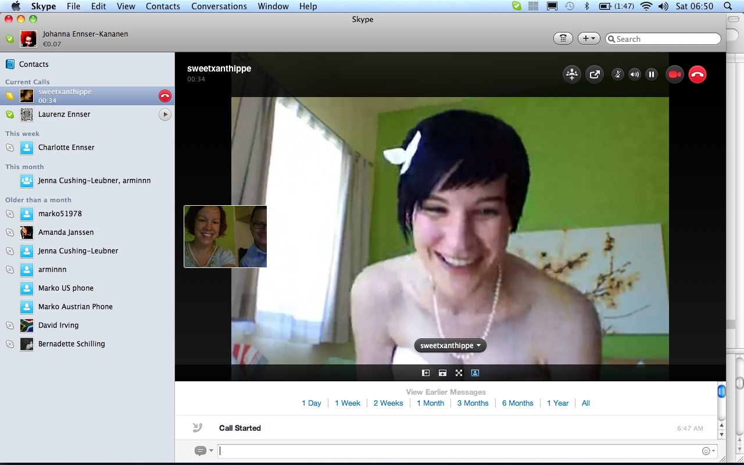Open the message type dropdown
Viewport: 744px width, 465px height.
pos(203,451)
